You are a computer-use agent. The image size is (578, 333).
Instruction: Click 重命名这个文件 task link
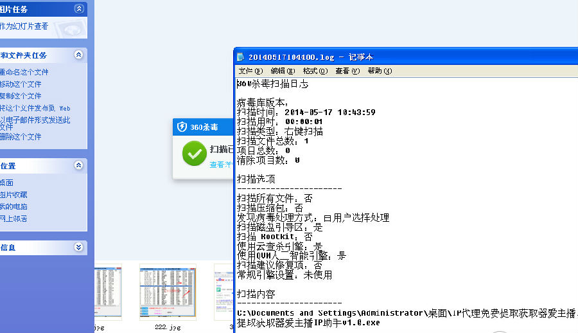pos(24,72)
